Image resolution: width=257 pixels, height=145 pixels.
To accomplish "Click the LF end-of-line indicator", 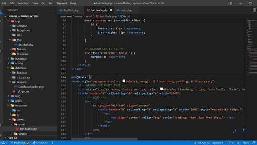I will coord(238,143).
